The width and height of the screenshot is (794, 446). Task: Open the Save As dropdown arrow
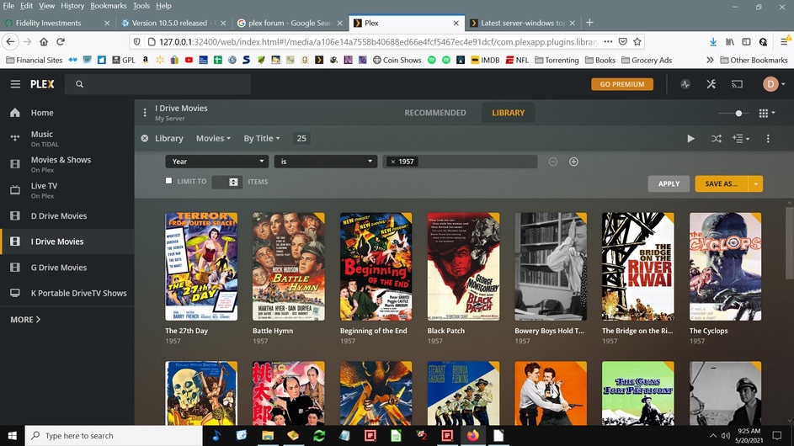coord(755,183)
